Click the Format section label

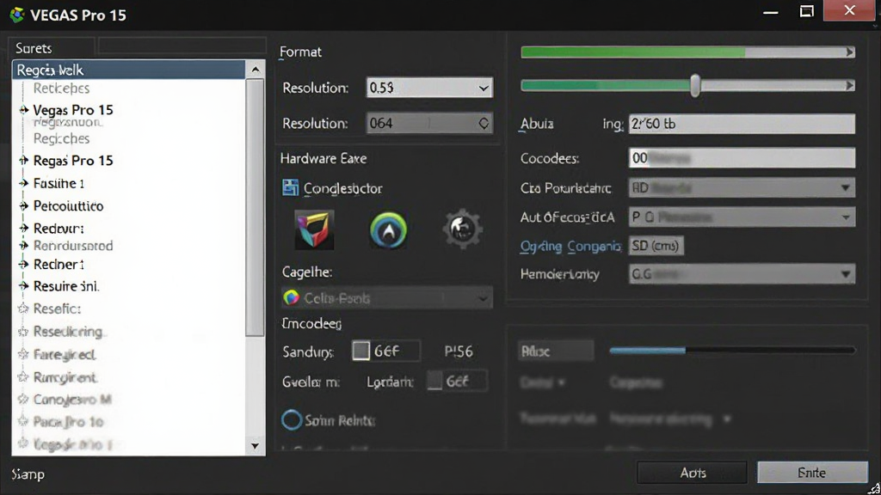(300, 52)
